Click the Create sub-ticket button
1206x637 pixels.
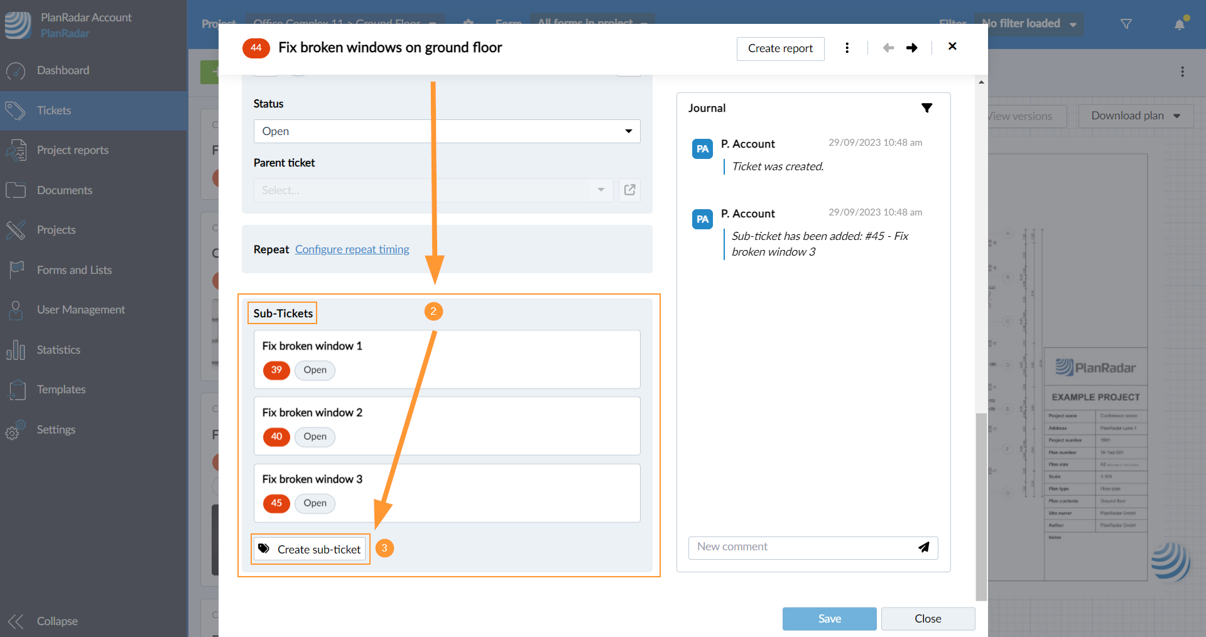pos(310,550)
